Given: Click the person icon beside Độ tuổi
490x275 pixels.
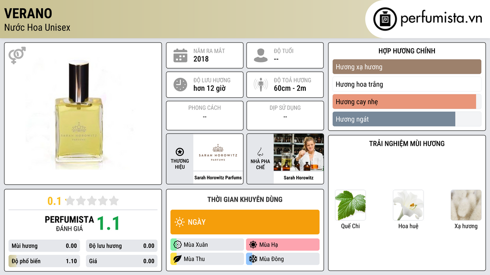Looking at the screenshot, I should click(261, 55).
